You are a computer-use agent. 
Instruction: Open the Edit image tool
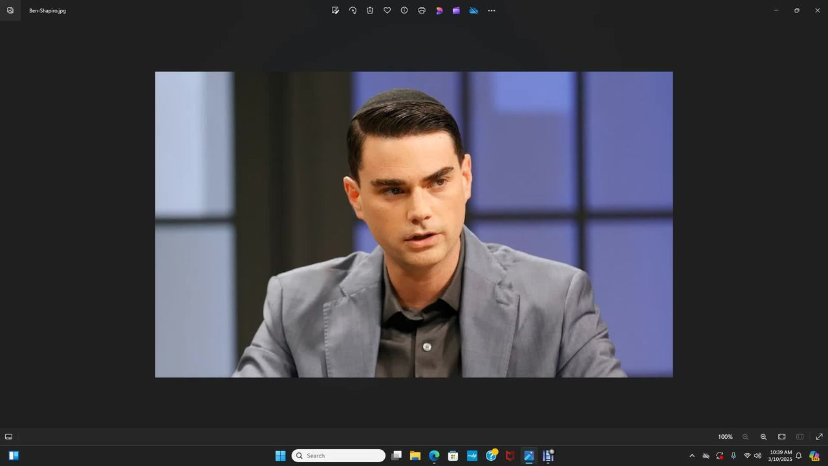[335, 10]
